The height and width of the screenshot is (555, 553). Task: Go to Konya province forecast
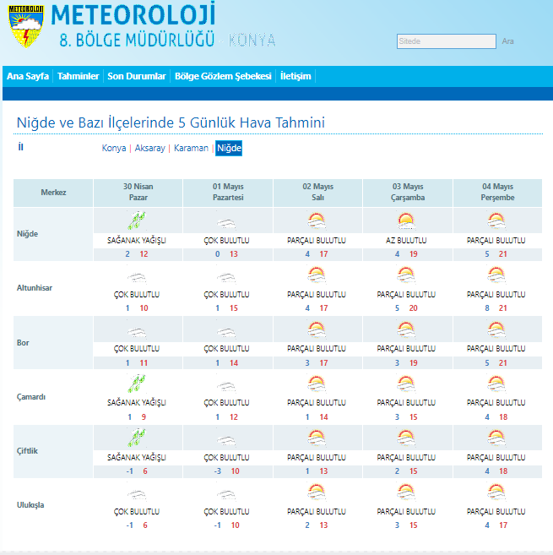point(114,148)
